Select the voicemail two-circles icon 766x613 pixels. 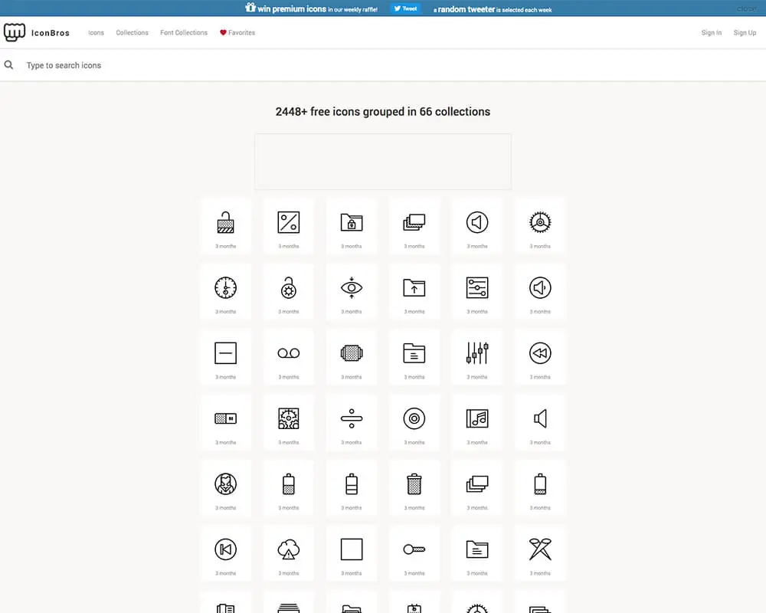pos(289,353)
